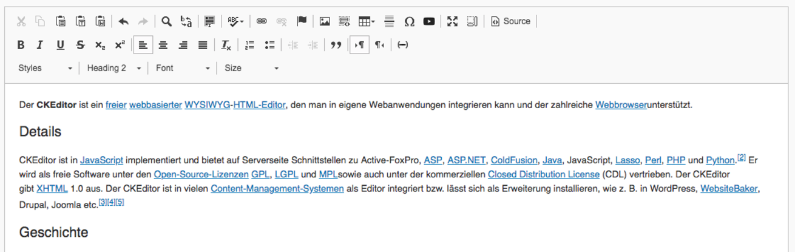Open the 'Webbrowser' link
795x252 pixels.
(x=621, y=104)
